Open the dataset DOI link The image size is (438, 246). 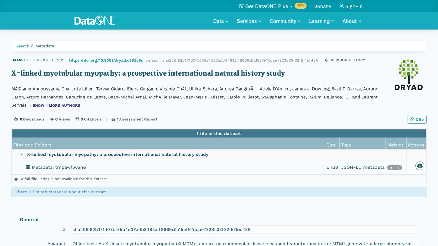point(106,60)
